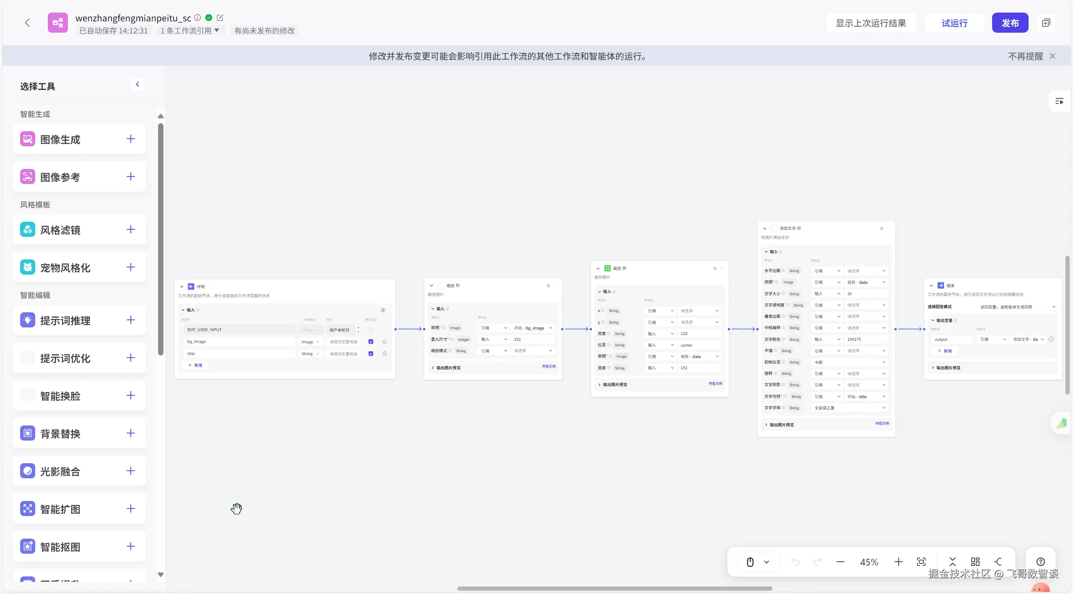The height and width of the screenshot is (594, 1073).
Task: Click the 试运行 button
Action: [x=954, y=23]
